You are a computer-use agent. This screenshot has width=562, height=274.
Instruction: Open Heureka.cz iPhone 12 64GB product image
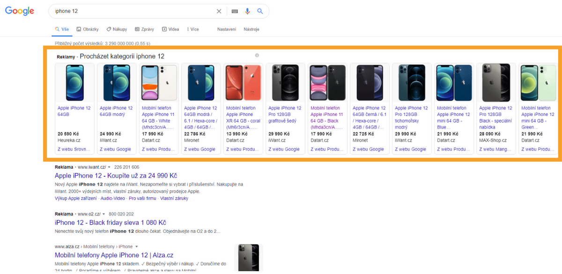pos(74,82)
